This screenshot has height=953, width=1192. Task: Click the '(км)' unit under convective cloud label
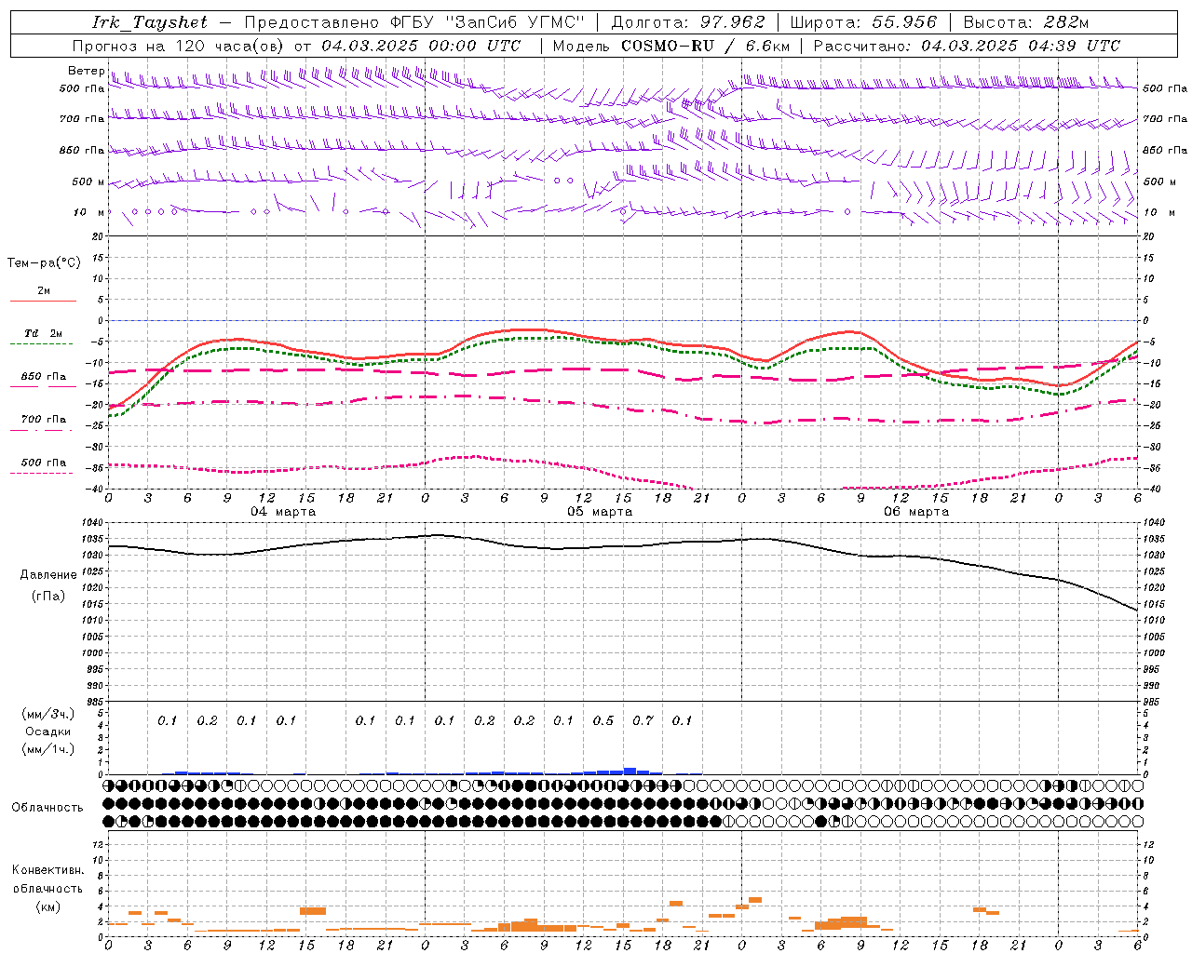[48, 906]
